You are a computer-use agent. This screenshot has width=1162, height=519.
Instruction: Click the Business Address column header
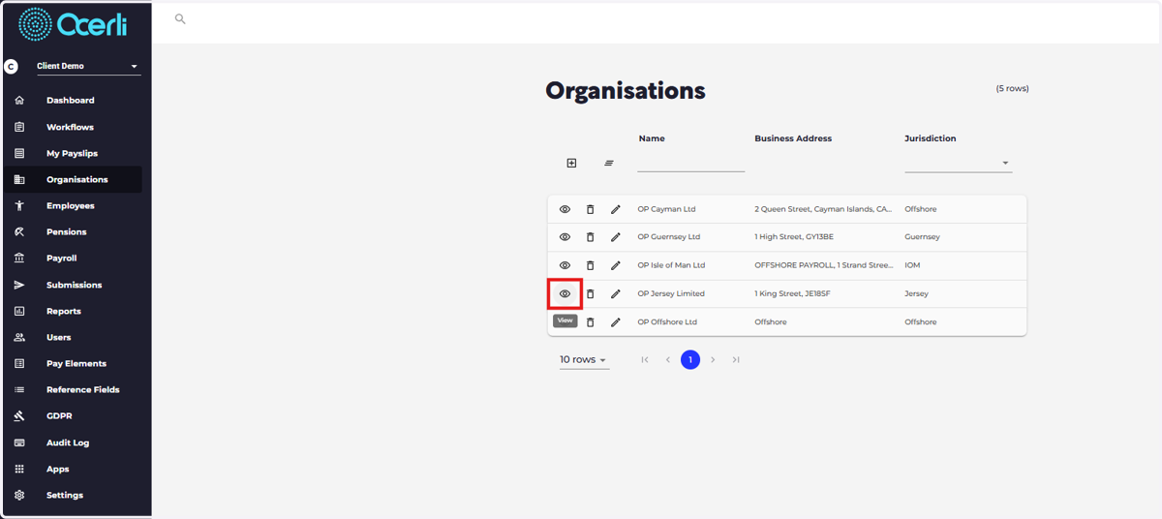click(x=793, y=138)
